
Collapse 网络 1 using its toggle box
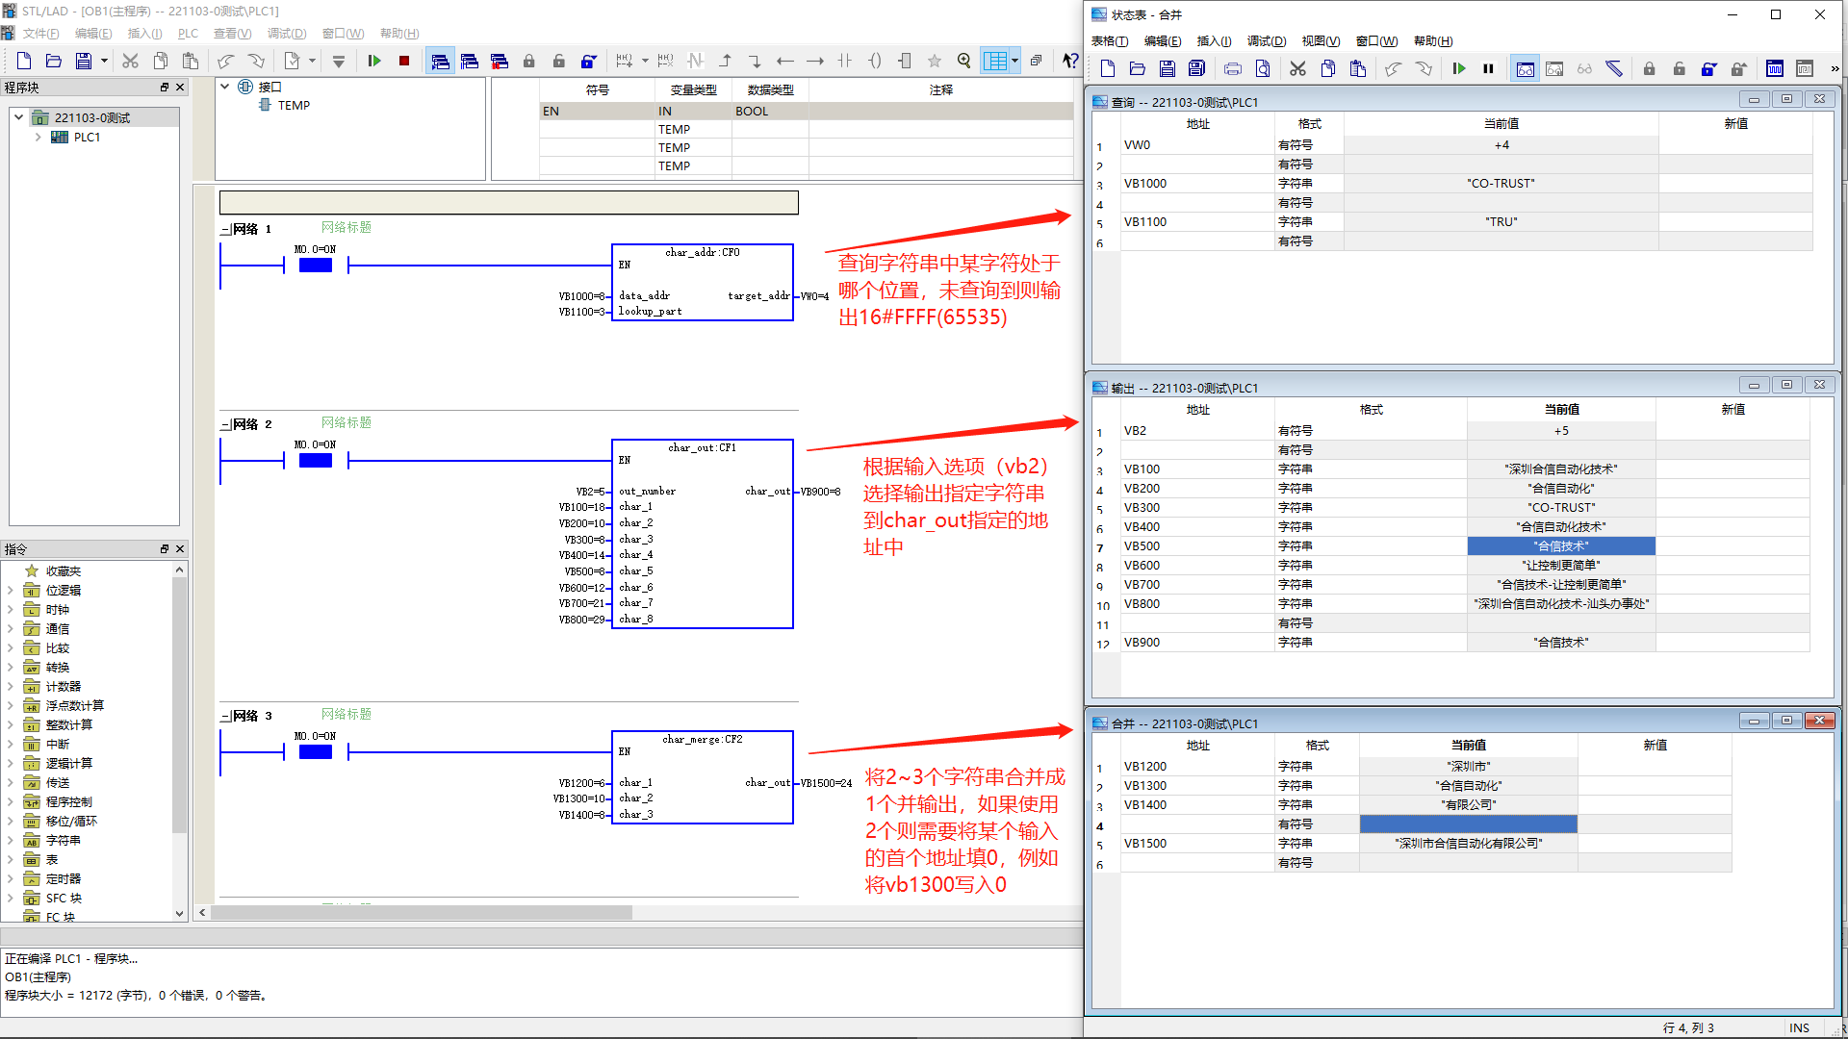click(225, 230)
